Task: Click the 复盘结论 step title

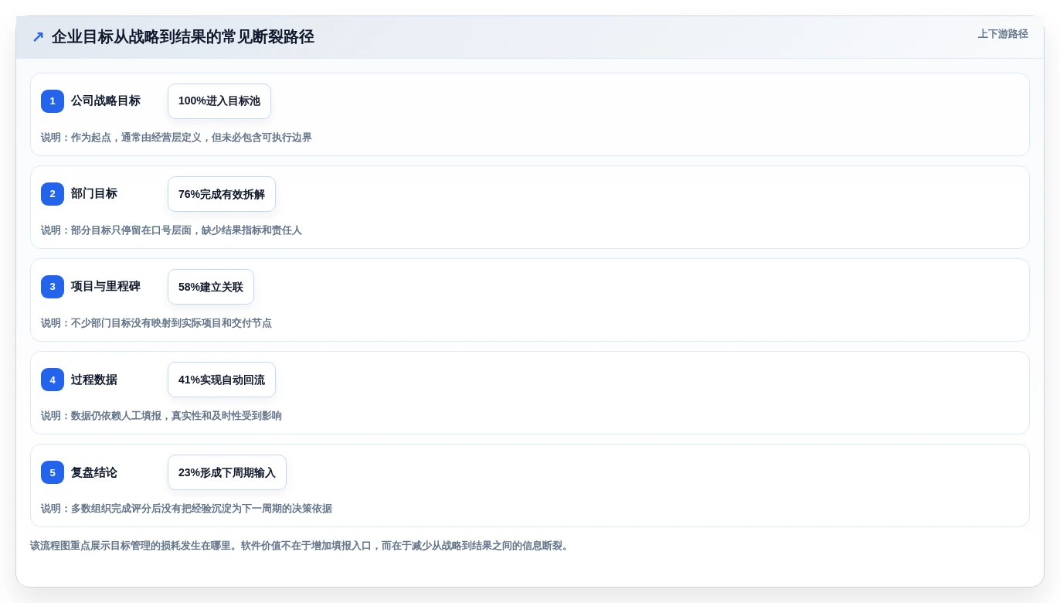Action: tap(94, 472)
